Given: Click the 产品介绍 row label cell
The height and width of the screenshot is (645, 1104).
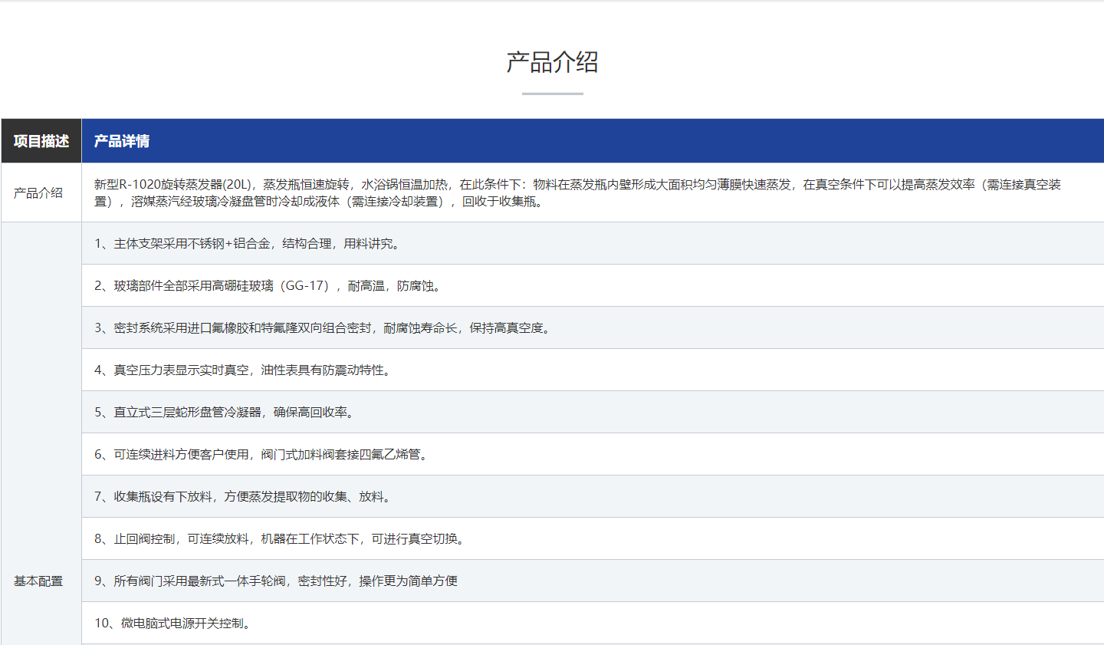Looking at the screenshot, I should click(x=38, y=193).
